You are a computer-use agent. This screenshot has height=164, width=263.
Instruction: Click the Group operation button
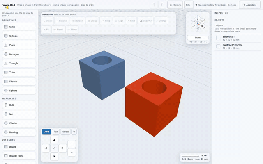92,21
